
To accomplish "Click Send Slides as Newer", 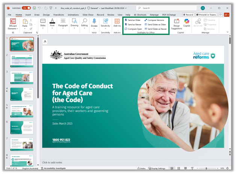I will 156,29.
